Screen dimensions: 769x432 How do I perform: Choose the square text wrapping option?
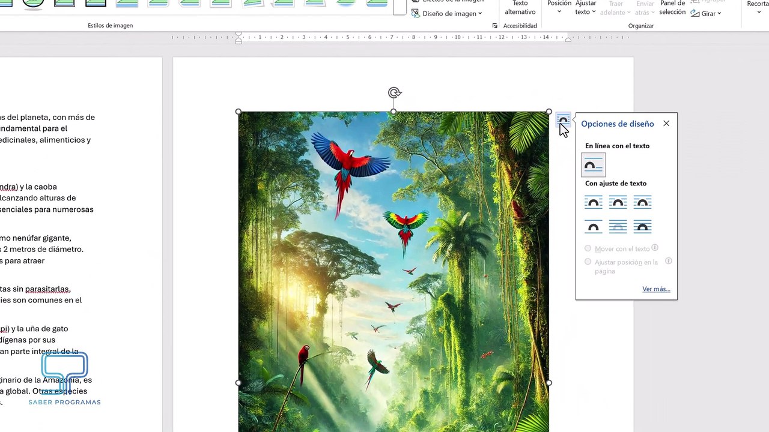(x=593, y=202)
